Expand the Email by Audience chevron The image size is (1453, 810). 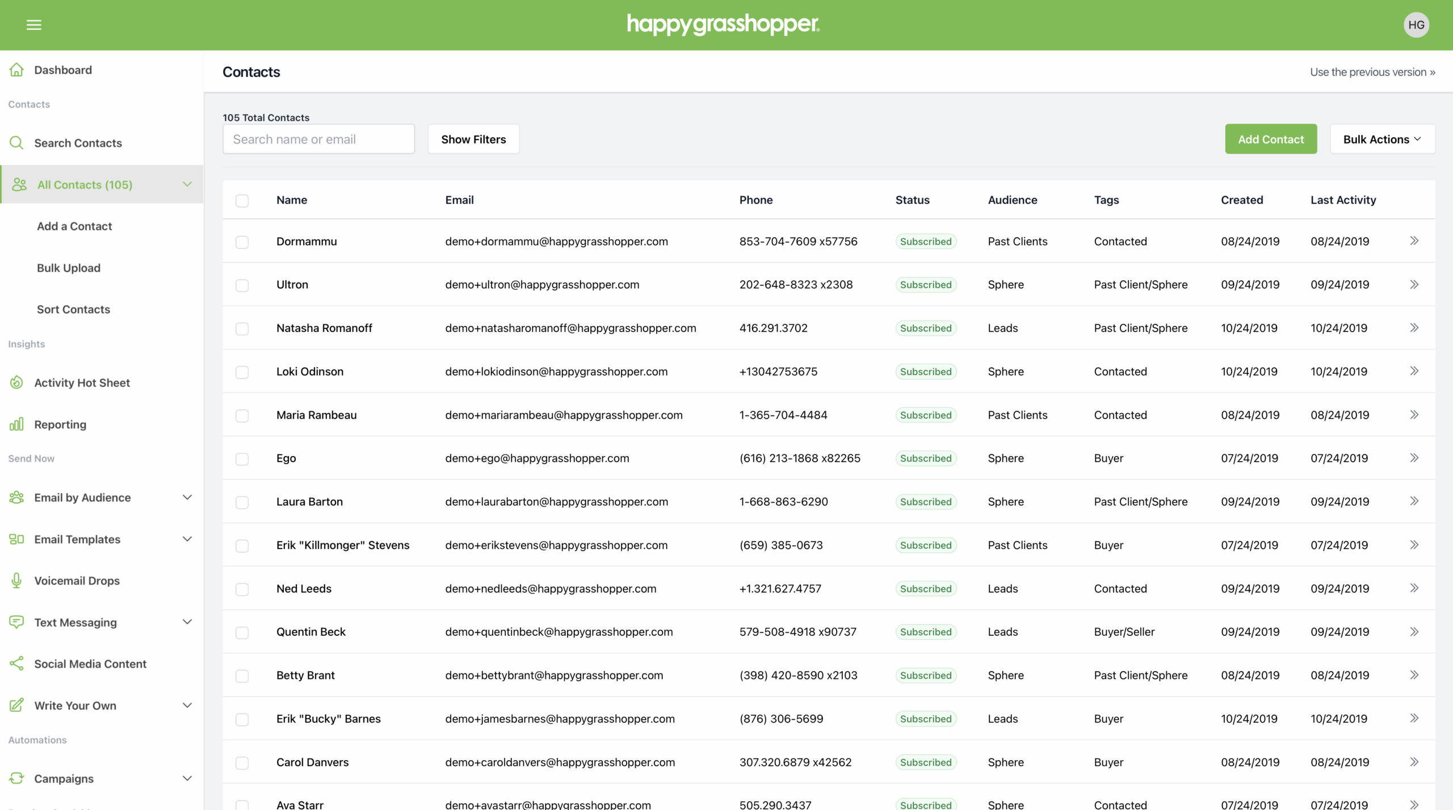[187, 497]
